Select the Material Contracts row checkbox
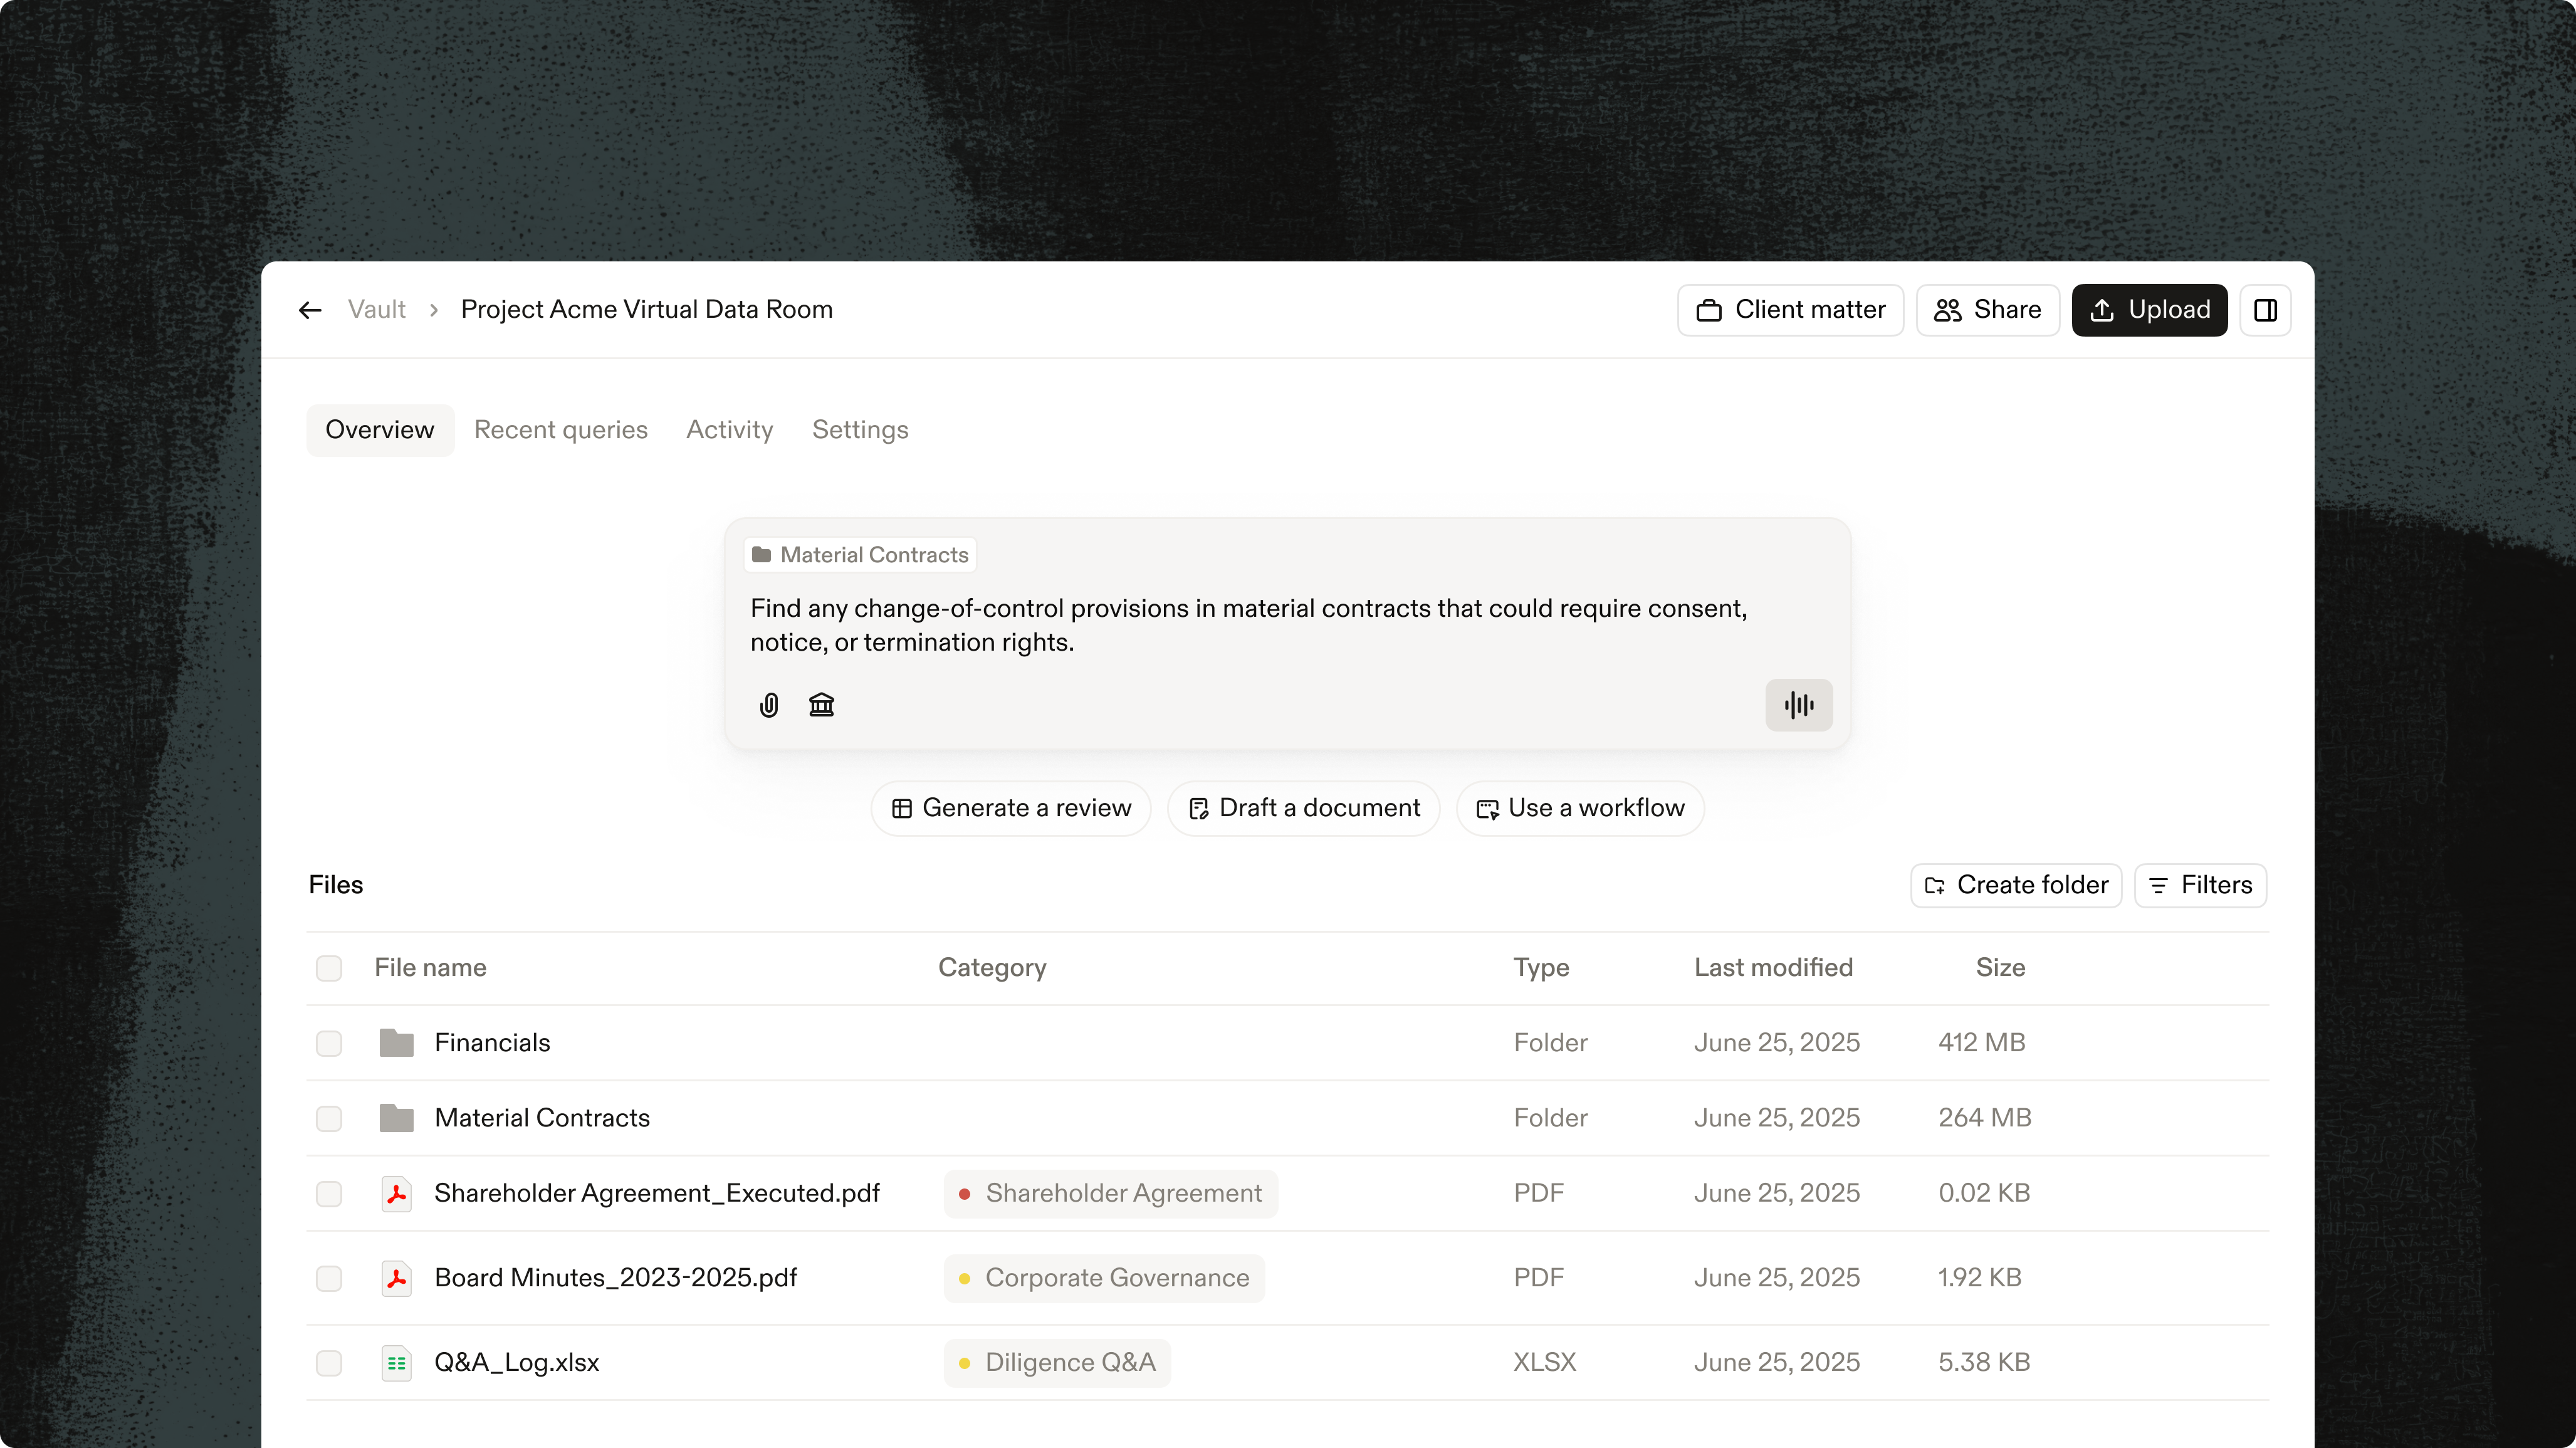 coord(329,1118)
